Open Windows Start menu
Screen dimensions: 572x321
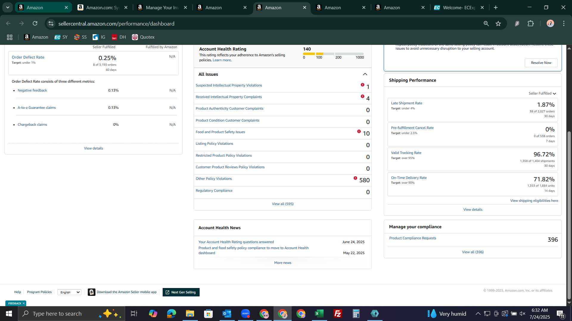point(9,314)
